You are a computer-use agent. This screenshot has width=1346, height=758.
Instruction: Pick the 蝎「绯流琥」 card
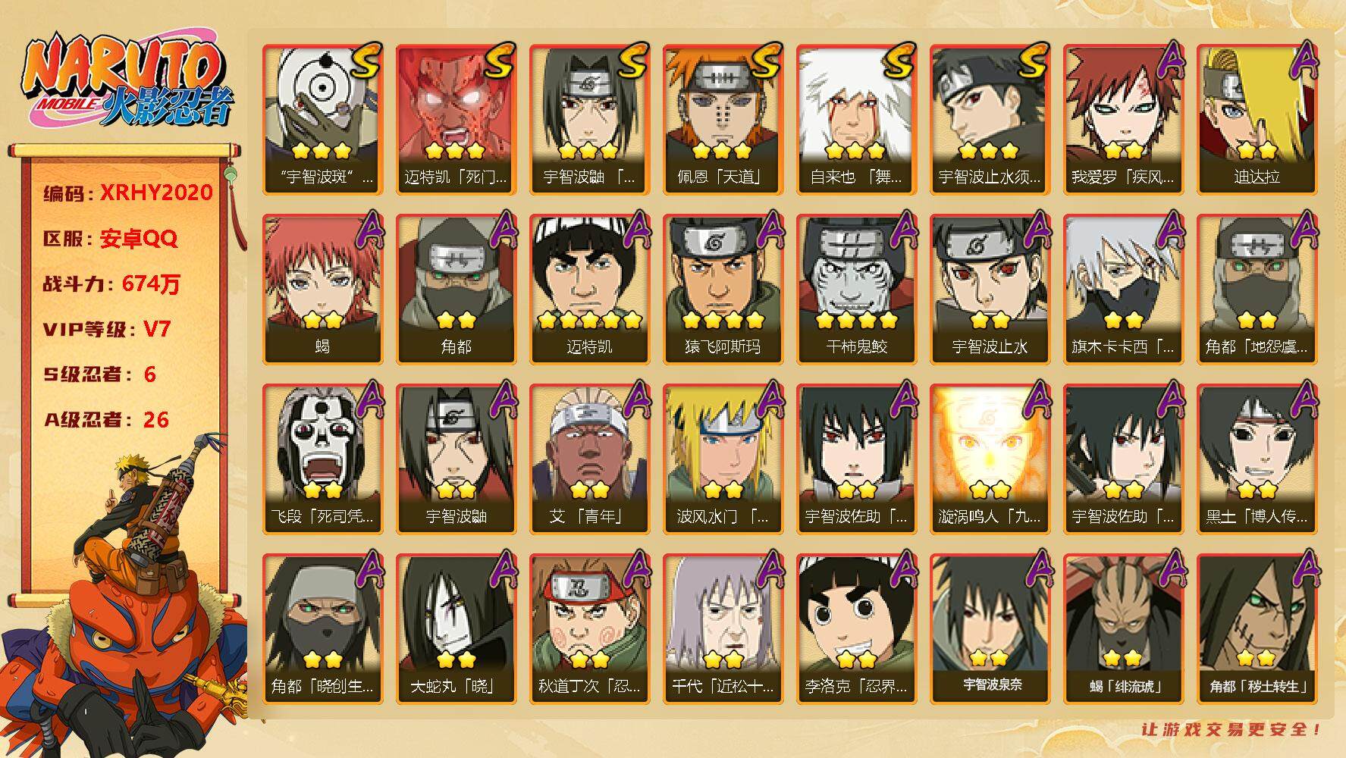pos(1123,629)
